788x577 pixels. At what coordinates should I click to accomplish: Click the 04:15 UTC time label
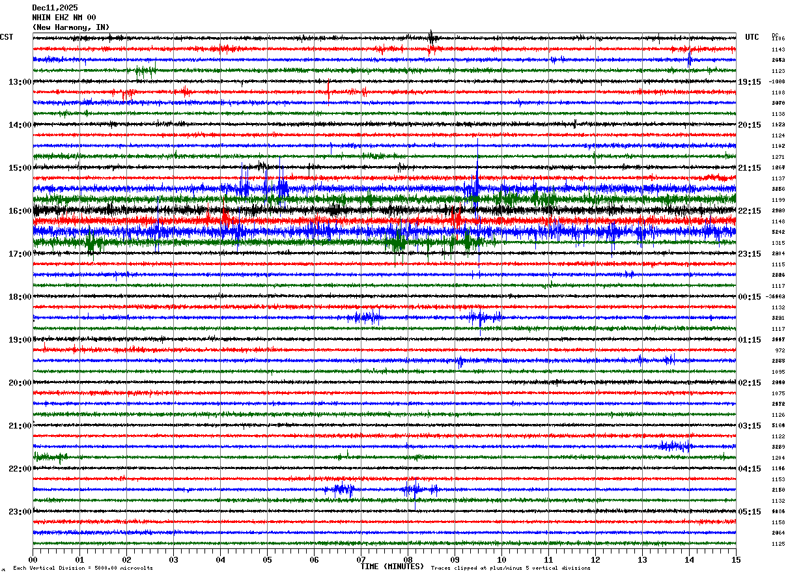[x=750, y=469]
